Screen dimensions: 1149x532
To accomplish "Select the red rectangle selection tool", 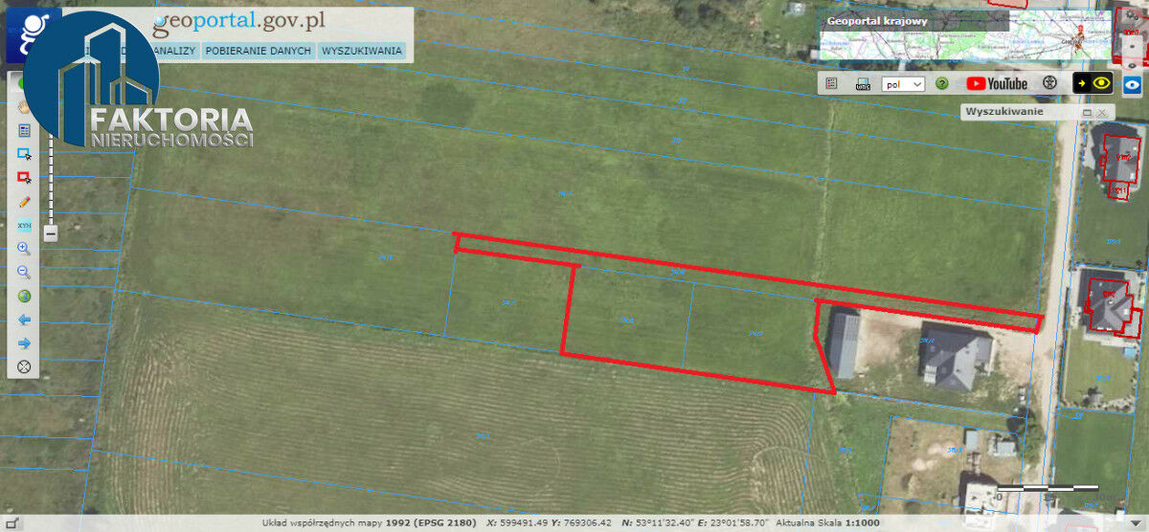I will [x=24, y=178].
